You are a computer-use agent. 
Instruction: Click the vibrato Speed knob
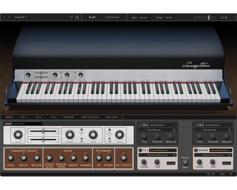tap(93, 135)
